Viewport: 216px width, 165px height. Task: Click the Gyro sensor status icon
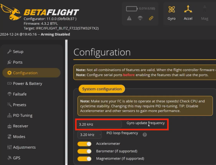point(171,9)
